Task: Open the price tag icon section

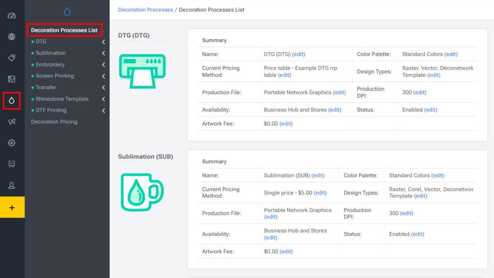Action: (x=12, y=58)
